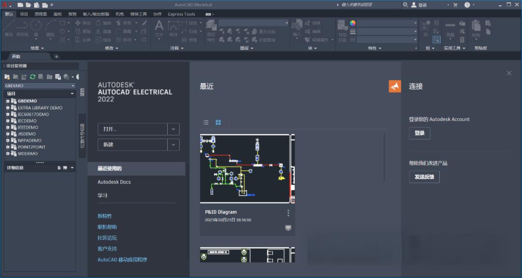Open the Express Tools ribbon tab
The height and width of the screenshot is (278, 522).
[x=181, y=14]
